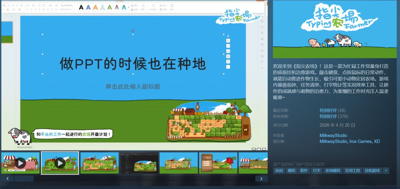
Task: Click the slide title 做PPT的时候也在种地
Action: point(133,64)
